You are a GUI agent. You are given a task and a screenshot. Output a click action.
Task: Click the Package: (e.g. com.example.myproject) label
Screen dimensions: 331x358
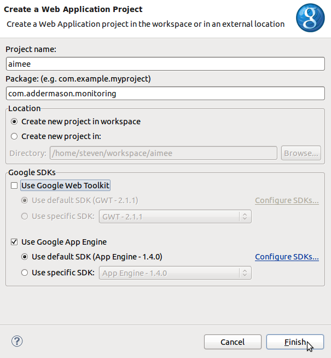click(x=78, y=79)
